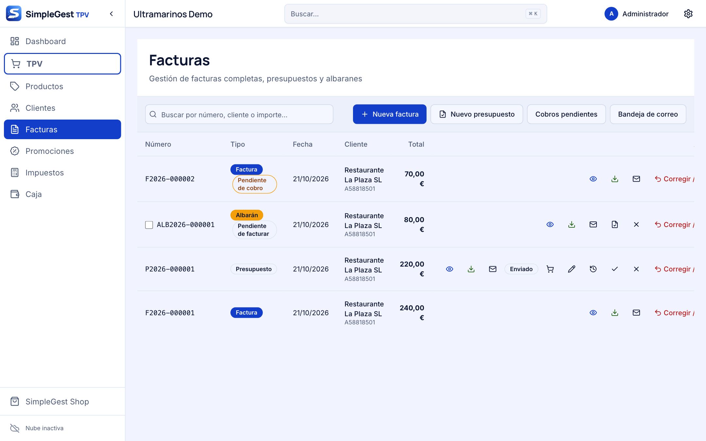706x441 pixels.
Task: Click Nube inactiva status
Action: 37,428
